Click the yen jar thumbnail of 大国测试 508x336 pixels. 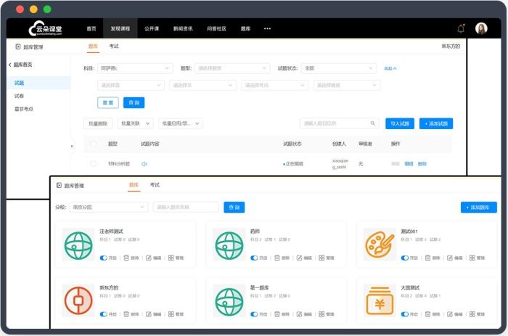pos(380,300)
